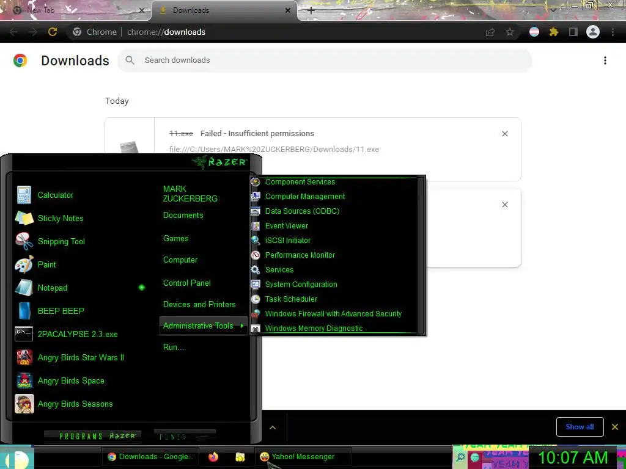Open Games from start menu
The image size is (626, 469).
click(175, 239)
